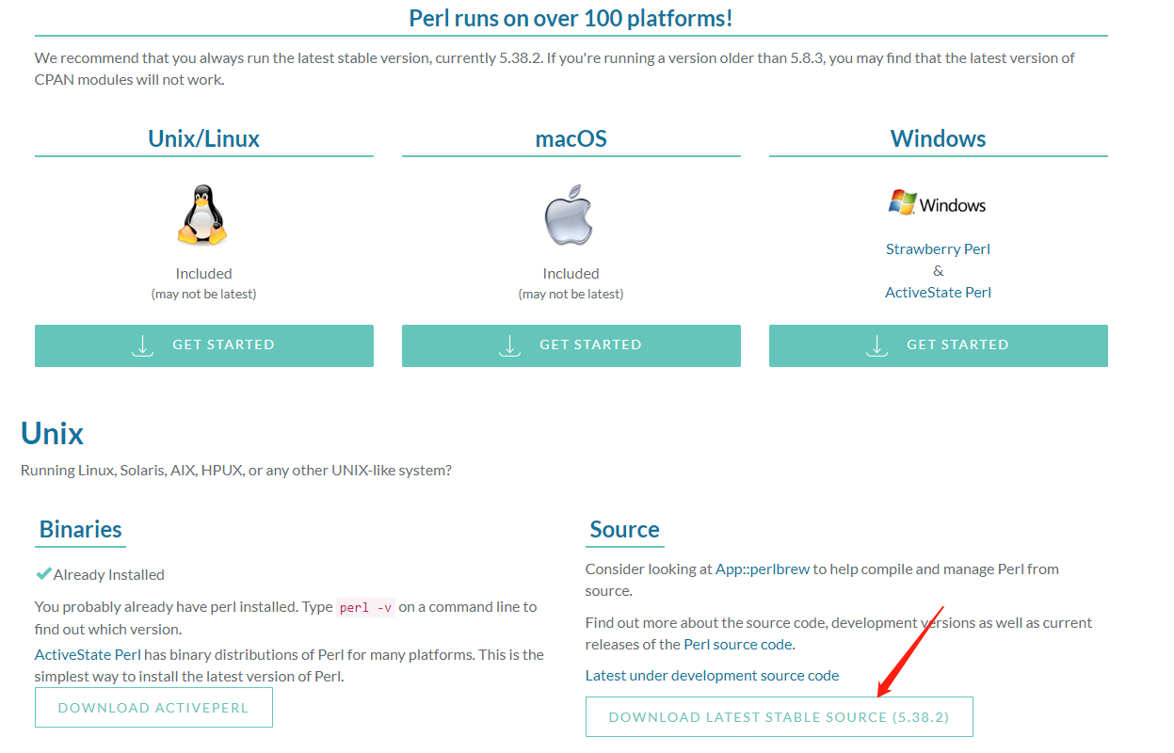Open the Perl source code link
This screenshot has width=1174, height=753.
(x=738, y=645)
